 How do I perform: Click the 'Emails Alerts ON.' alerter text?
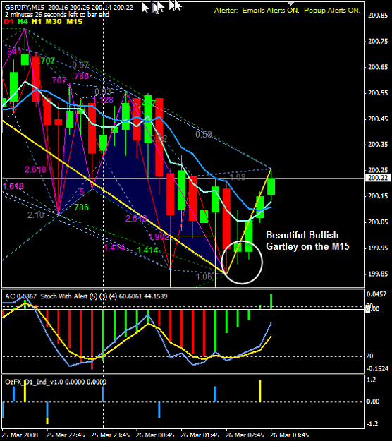coord(271,11)
